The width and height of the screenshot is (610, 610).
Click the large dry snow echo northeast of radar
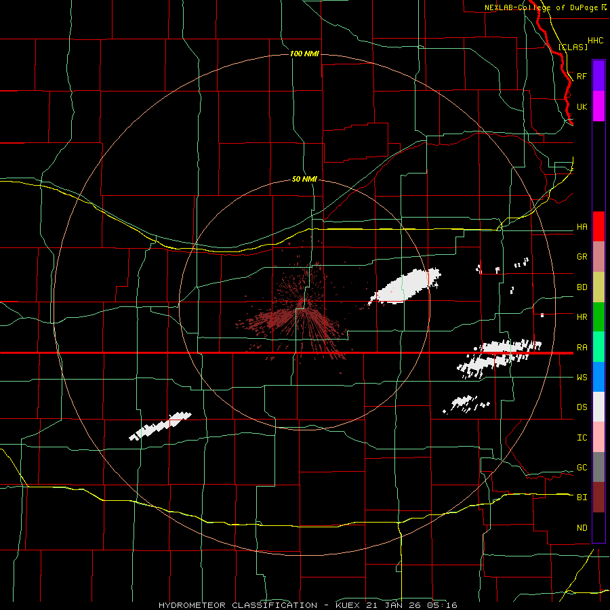click(x=404, y=286)
